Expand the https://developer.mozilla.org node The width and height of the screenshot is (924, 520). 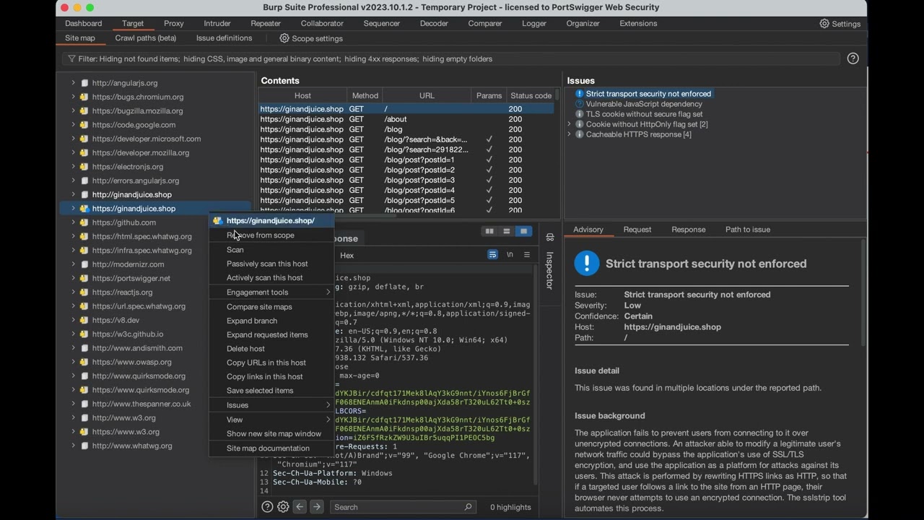(x=73, y=152)
